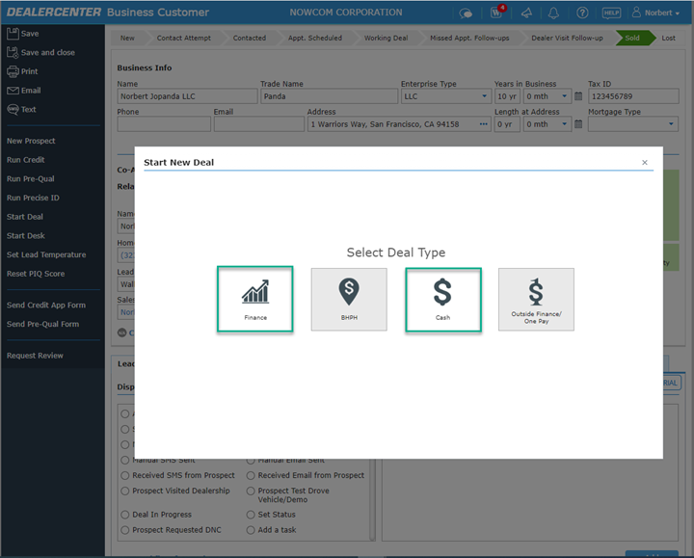694x558 pixels.
Task: Open the chat messages icon in header
Action: coord(466,13)
